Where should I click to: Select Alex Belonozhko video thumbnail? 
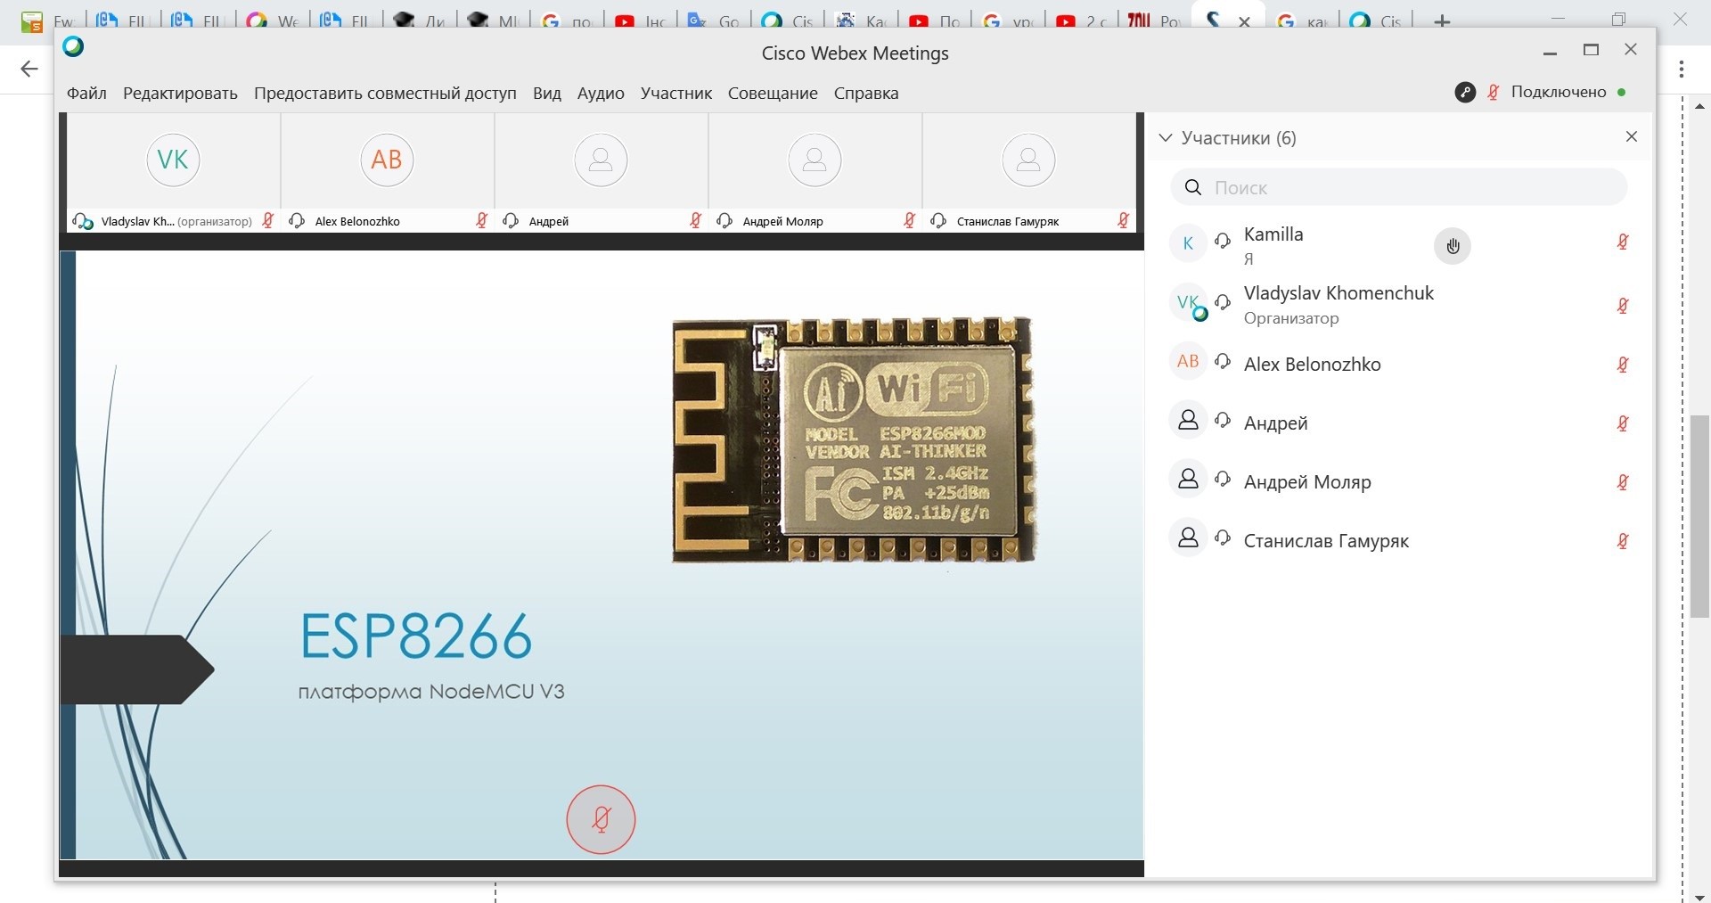point(387,173)
